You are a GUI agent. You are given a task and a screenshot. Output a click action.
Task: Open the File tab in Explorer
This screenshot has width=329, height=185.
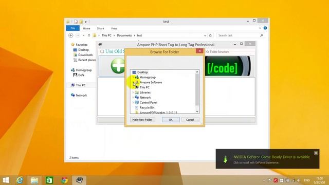(x=73, y=28)
